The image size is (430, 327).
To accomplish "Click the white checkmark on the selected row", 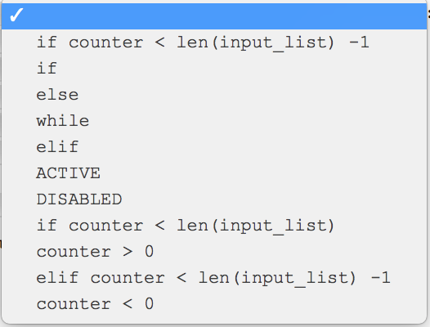I will [16, 15].
